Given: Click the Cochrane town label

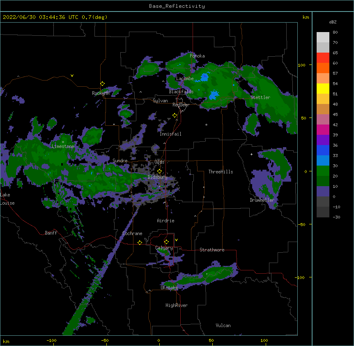Looking at the screenshot, I should (132, 233).
